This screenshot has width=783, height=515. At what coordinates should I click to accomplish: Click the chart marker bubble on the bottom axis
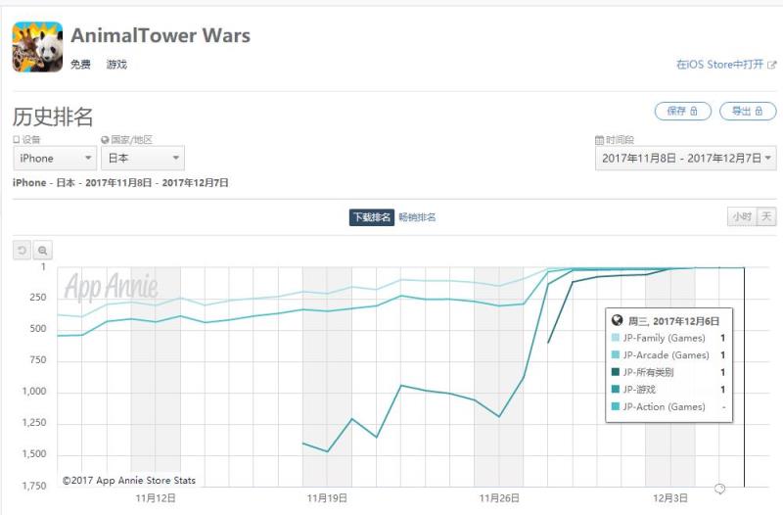[x=719, y=489]
